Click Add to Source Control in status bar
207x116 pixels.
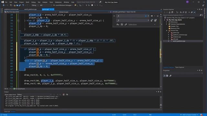189,115
